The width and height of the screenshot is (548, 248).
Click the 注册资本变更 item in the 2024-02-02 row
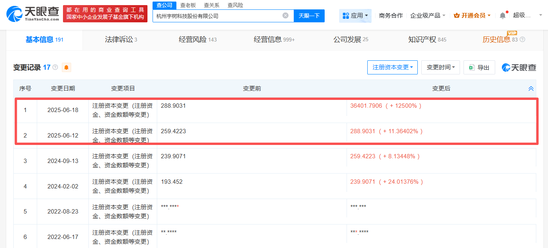[x=122, y=186]
